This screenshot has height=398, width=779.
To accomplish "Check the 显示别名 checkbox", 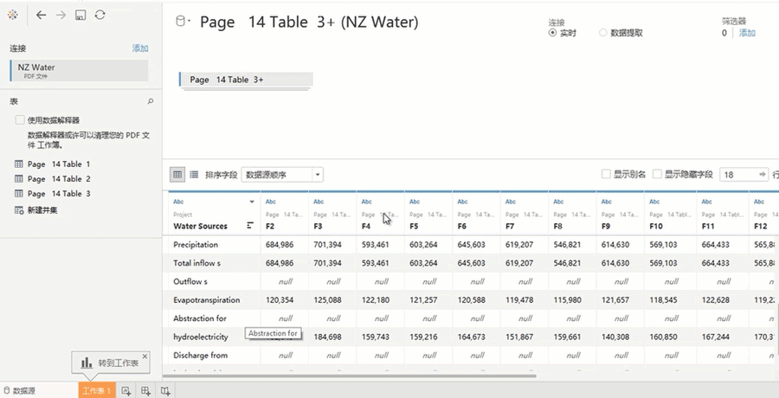I will click(x=606, y=175).
